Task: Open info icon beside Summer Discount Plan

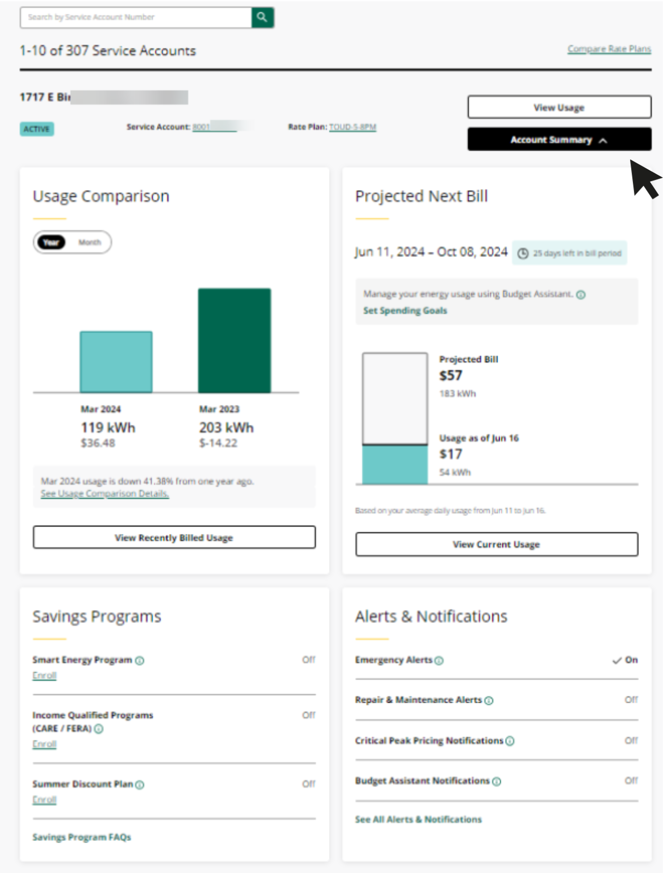Action: pos(140,785)
